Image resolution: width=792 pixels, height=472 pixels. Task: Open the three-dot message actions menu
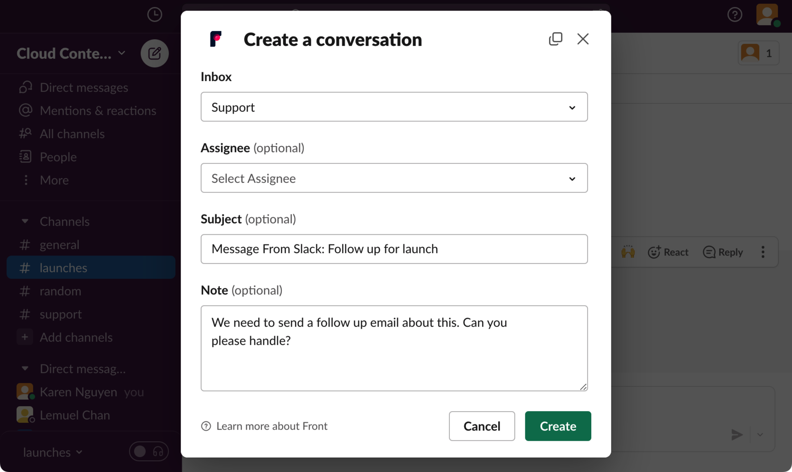point(763,252)
